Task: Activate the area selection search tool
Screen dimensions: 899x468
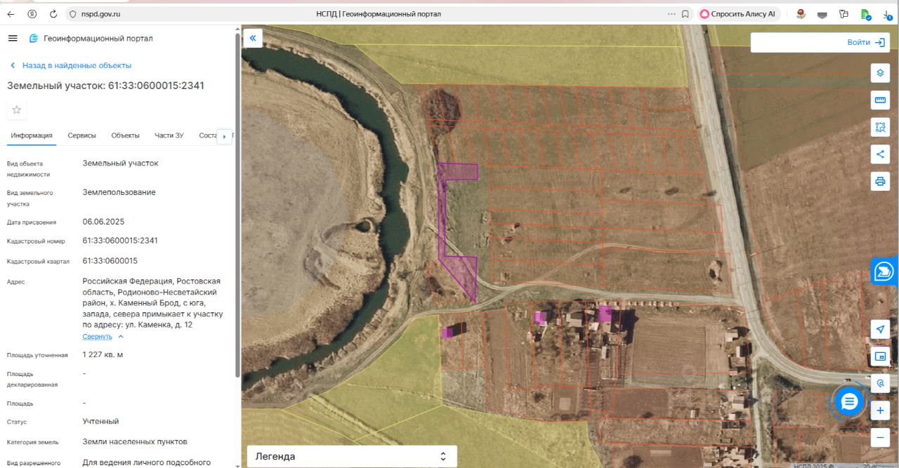Action: point(880,127)
